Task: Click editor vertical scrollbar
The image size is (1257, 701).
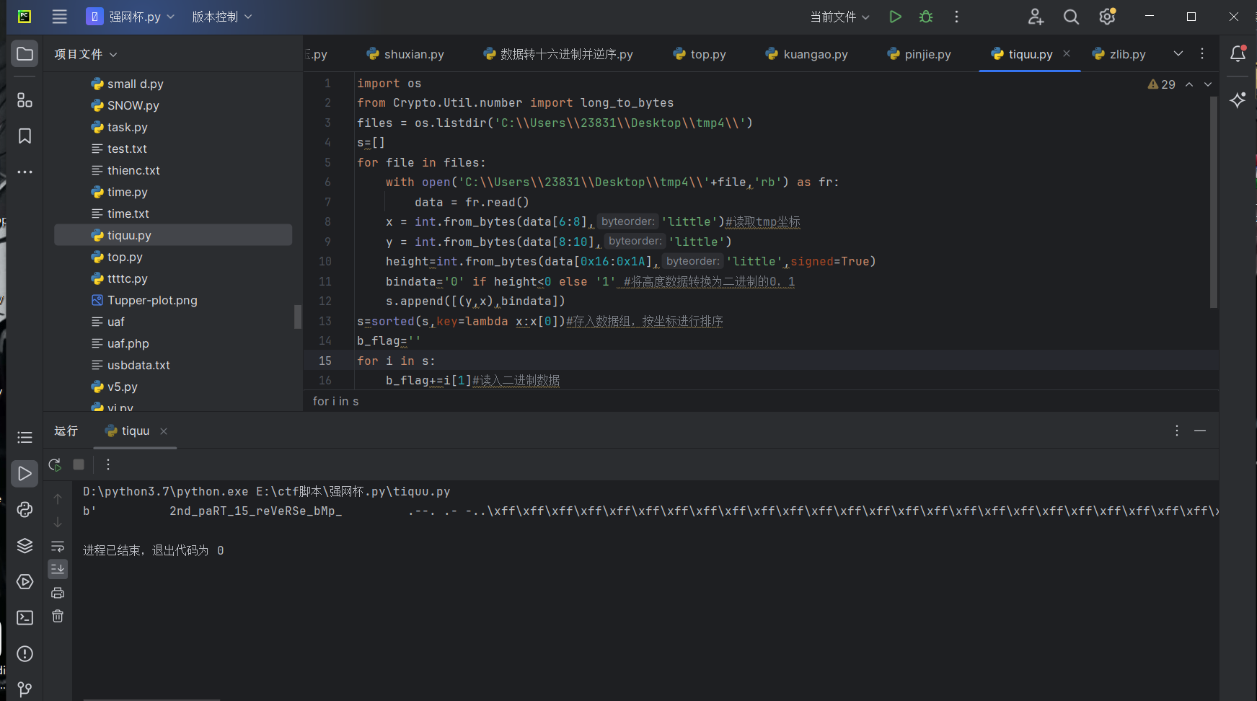Action: (x=1214, y=202)
